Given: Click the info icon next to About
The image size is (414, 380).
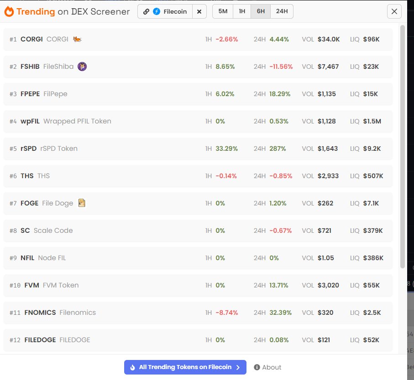Looking at the screenshot, I should 257,367.
